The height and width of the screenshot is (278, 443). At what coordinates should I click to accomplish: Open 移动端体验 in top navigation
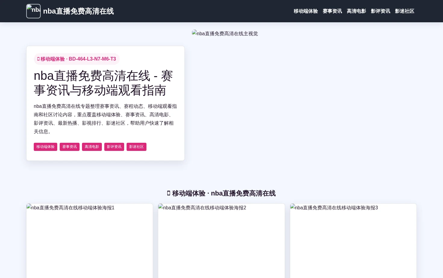[306, 11]
